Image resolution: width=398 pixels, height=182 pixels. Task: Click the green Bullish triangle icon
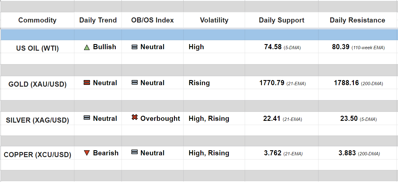(87, 47)
